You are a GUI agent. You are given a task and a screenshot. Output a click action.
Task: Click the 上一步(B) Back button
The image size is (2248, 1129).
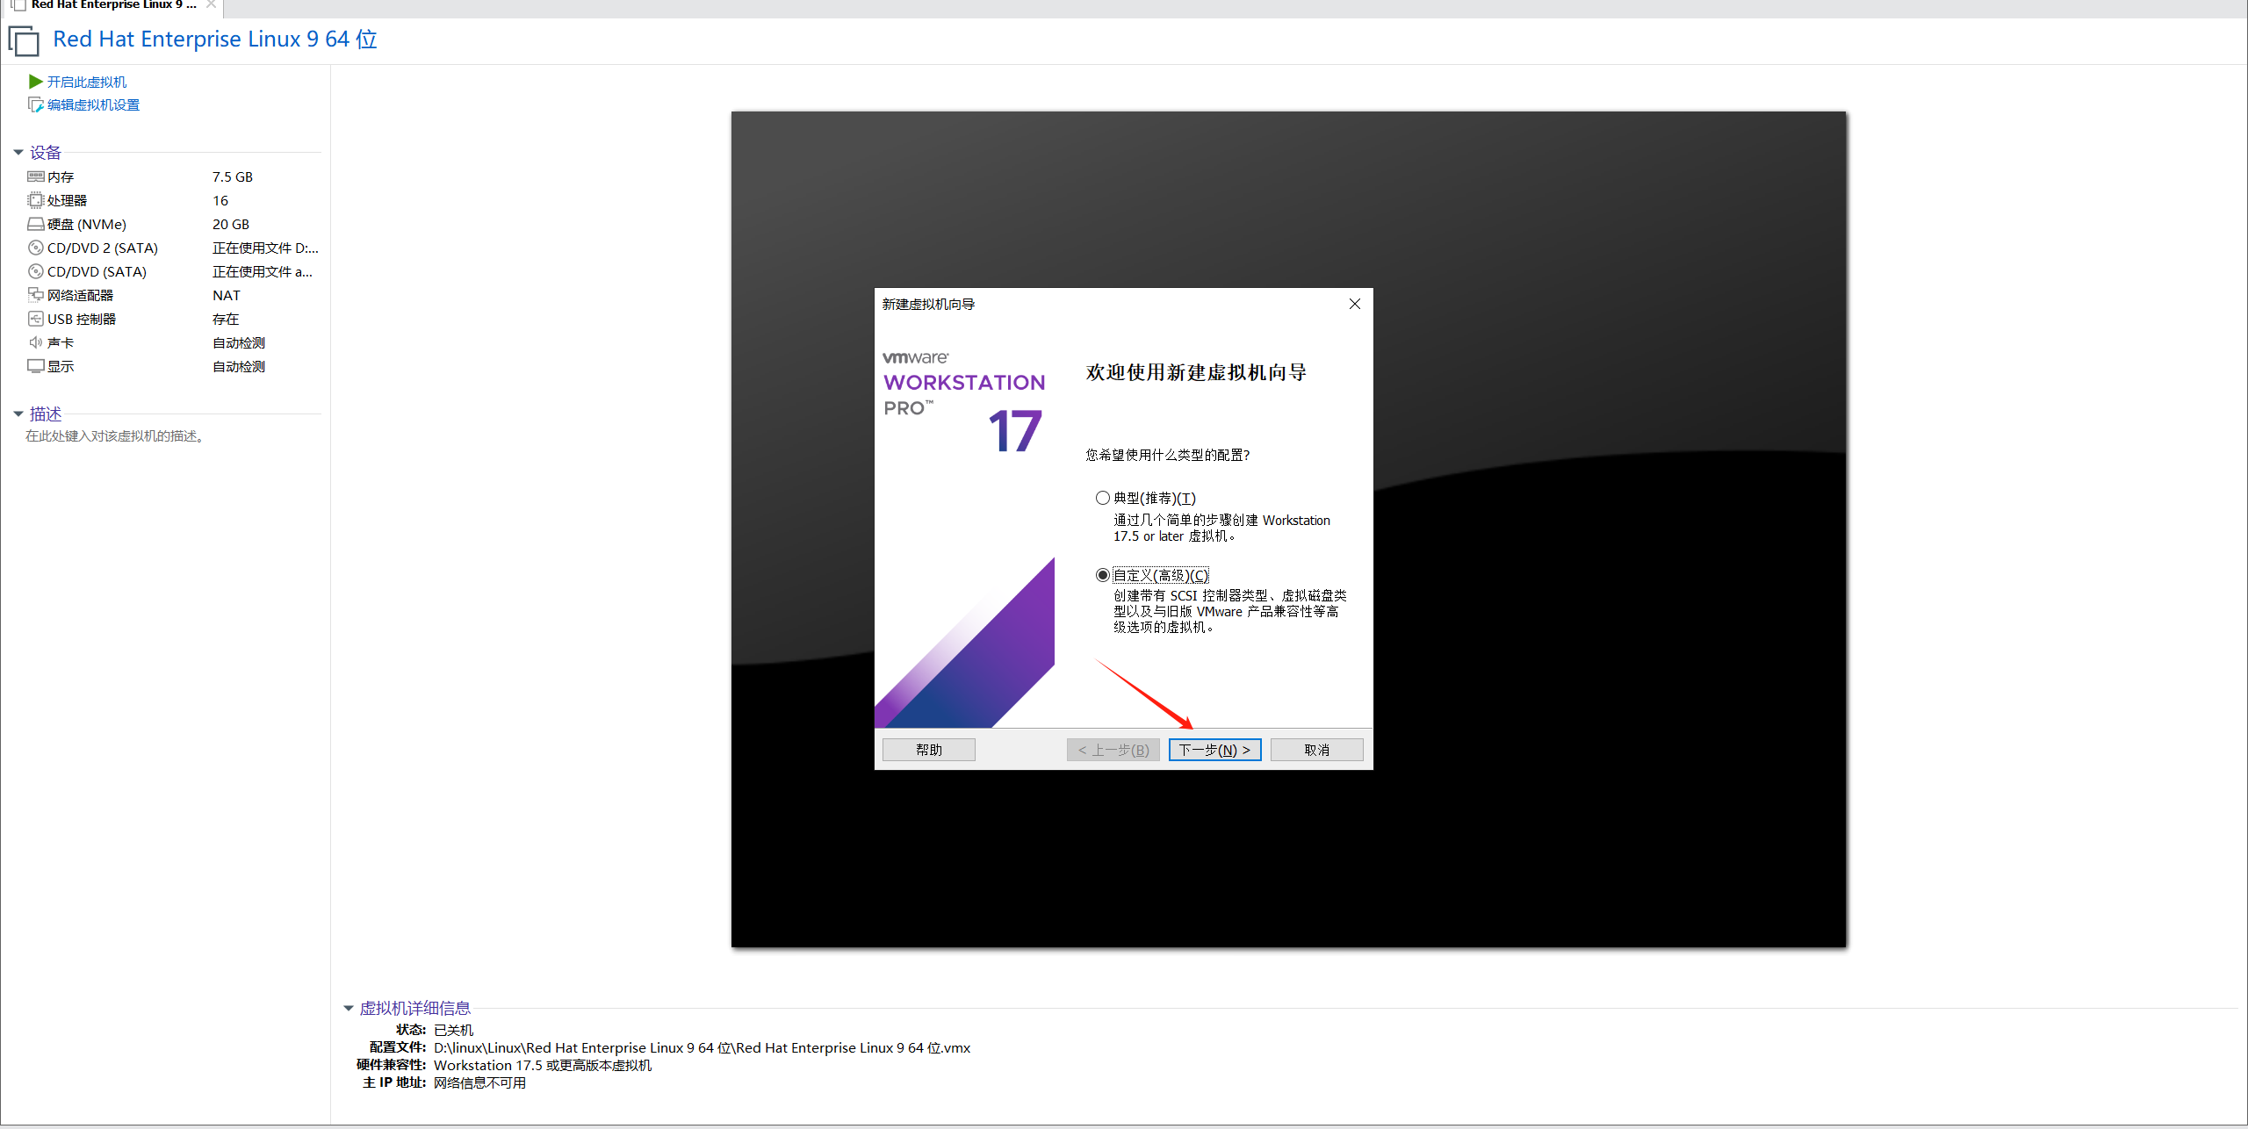tap(1113, 750)
